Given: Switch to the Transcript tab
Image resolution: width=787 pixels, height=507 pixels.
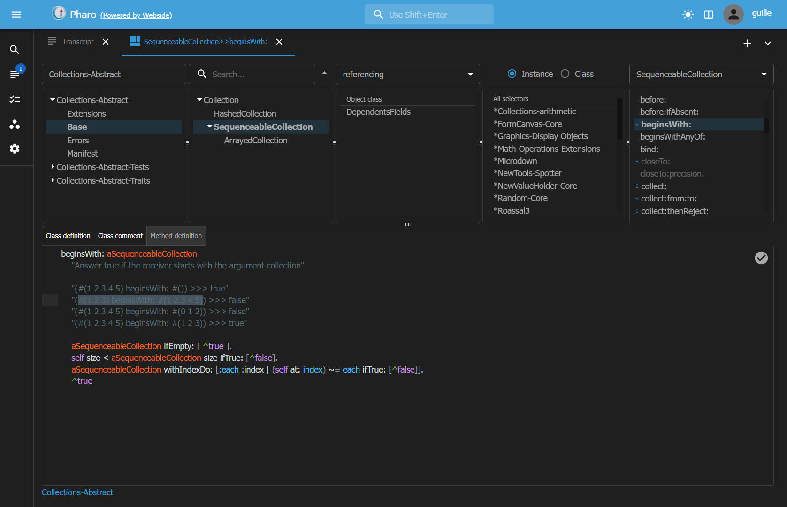Looking at the screenshot, I should click(77, 42).
